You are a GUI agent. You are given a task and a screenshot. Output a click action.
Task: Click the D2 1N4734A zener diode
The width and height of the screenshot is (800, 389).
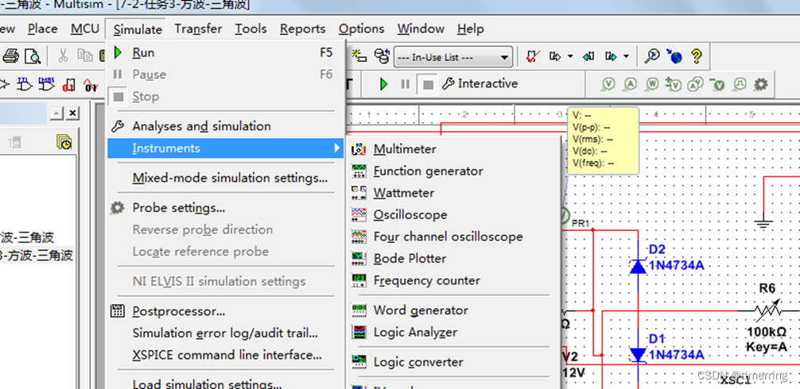coord(639,266)
